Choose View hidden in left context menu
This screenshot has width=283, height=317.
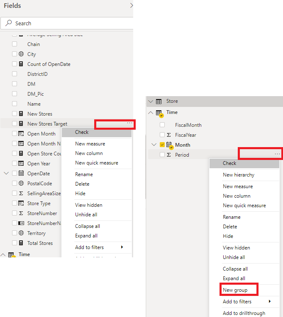(89, 205)
